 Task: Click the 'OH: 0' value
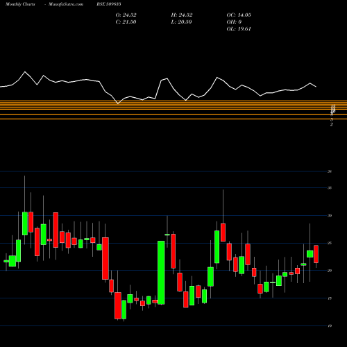pos(234,22)
